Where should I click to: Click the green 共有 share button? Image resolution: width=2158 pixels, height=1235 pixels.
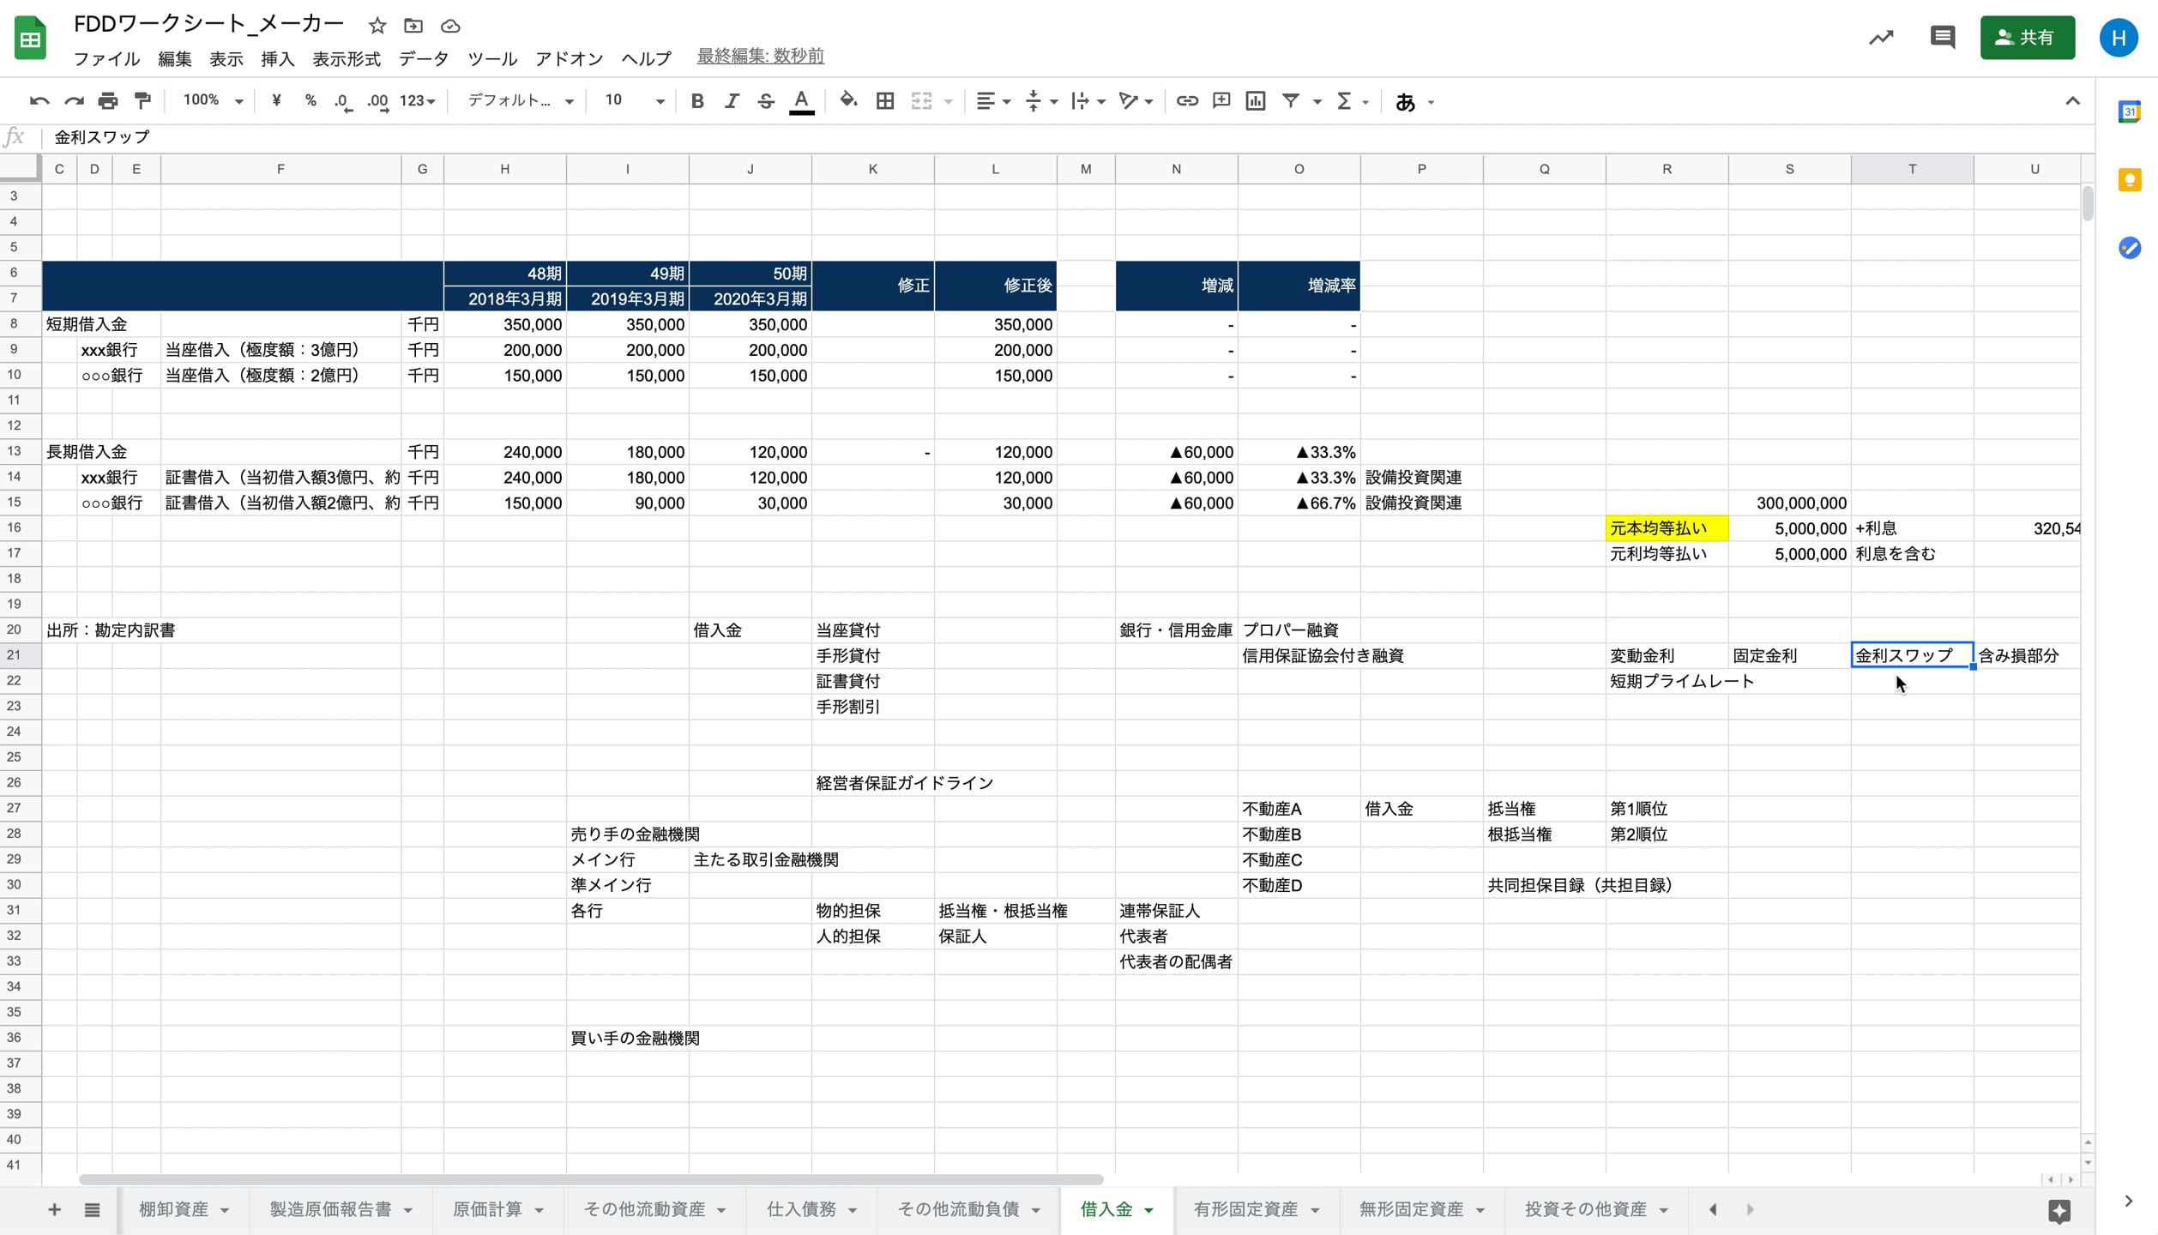2026,38
